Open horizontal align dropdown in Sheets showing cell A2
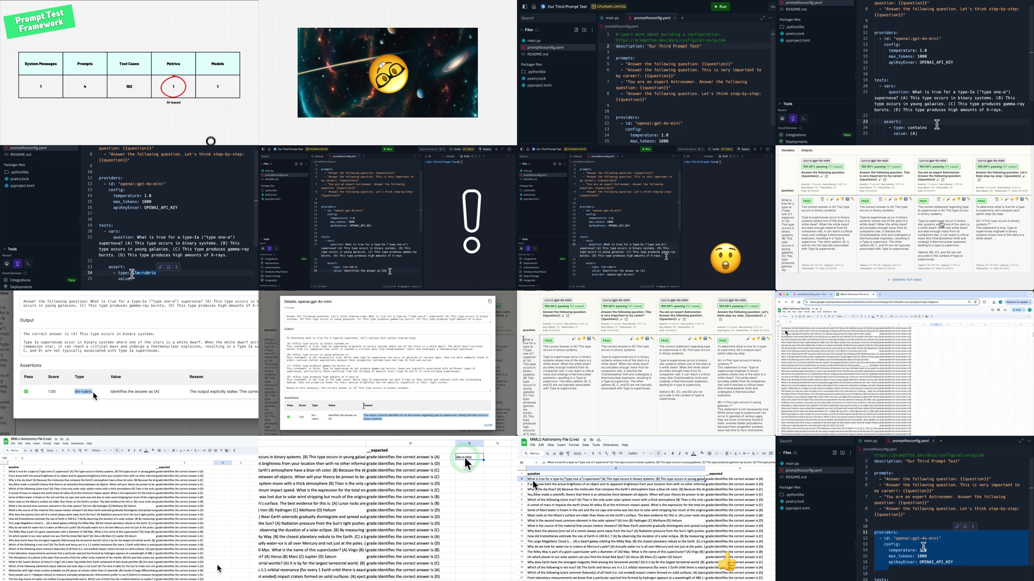The image size is (1034, 581). click(728, 454)
